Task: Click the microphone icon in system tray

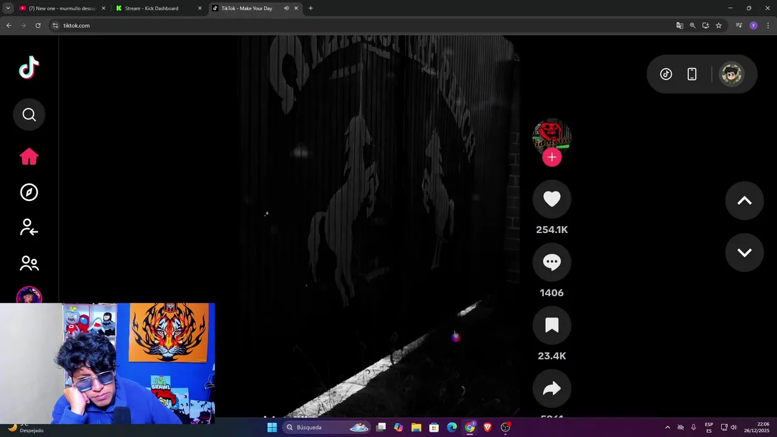Action: click(x=694, y=427)
